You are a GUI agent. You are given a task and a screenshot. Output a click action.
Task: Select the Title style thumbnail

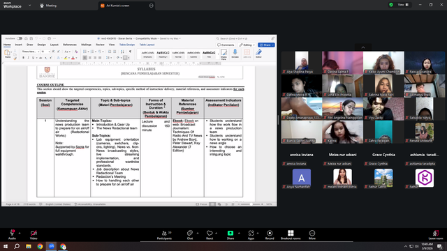click(x=209, y=54)
